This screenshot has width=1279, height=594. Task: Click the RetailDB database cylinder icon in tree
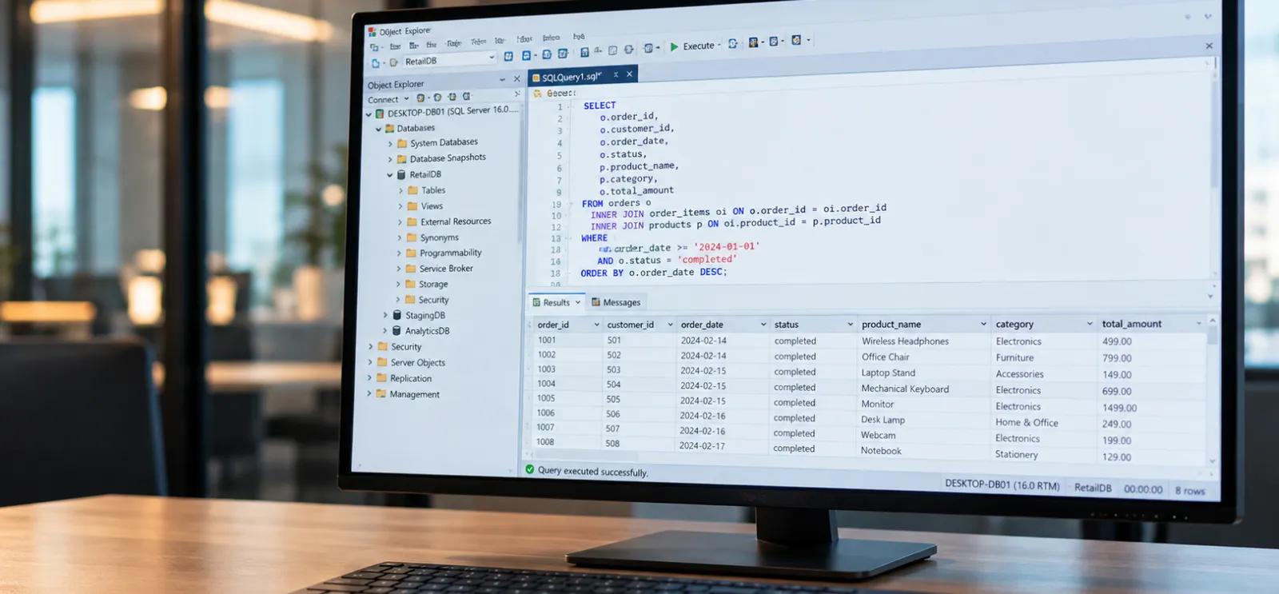point(401,174)
